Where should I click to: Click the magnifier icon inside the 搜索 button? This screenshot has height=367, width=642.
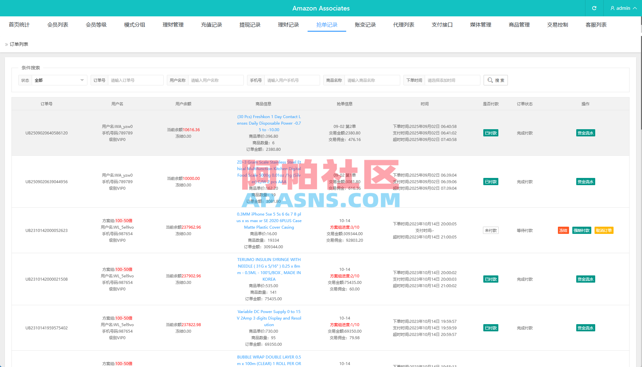point(490,80)
